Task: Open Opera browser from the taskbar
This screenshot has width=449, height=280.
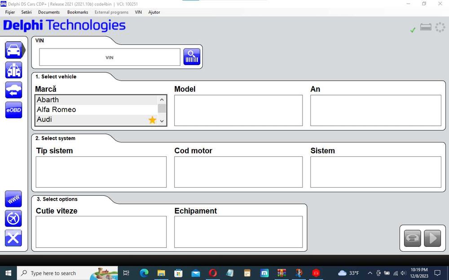Action: 213,273
